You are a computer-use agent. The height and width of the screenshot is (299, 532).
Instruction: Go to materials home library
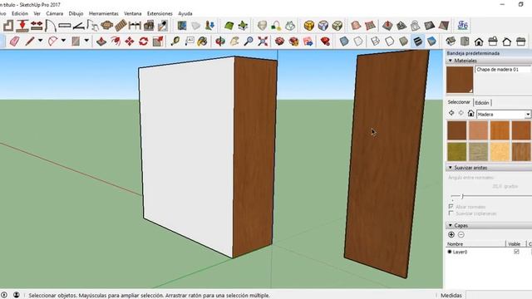pos(470,113)
